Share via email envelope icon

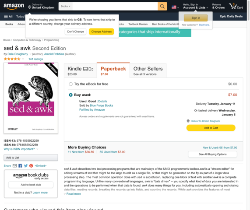(x=15, y=166)
